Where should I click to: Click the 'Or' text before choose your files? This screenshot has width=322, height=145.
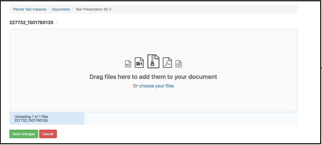tap(135, 86)
